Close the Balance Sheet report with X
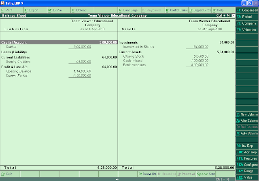Viewport: 259px width, 181px height. (x=233, y=15)
